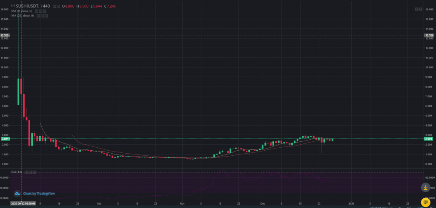Click the current price label 2.604

pyautogui.click(x=429, y=139)
